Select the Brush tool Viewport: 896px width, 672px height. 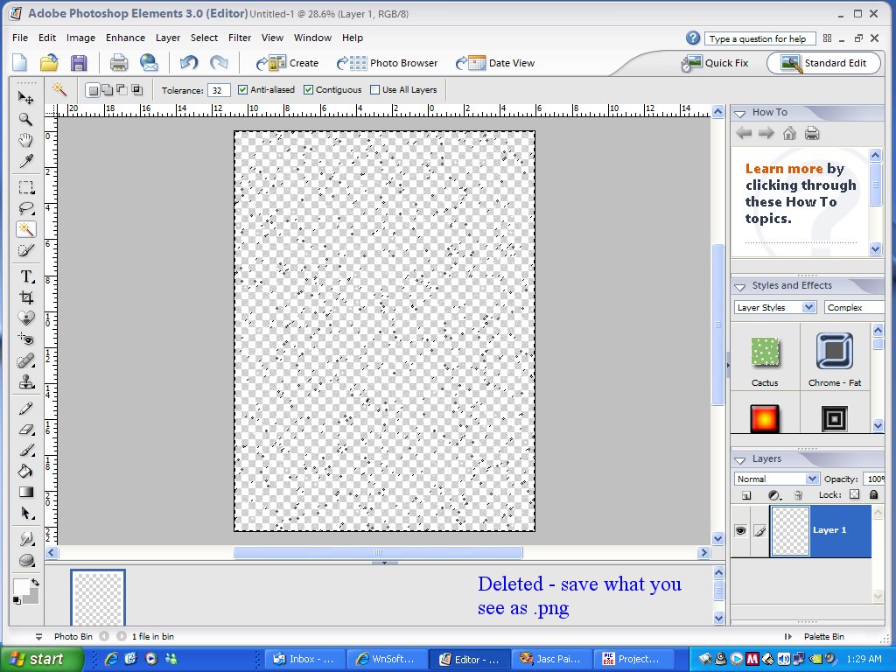pos(25,451)
